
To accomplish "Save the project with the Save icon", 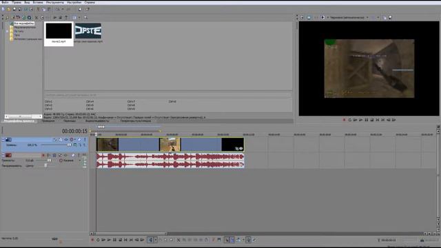I will coord(14,9).
